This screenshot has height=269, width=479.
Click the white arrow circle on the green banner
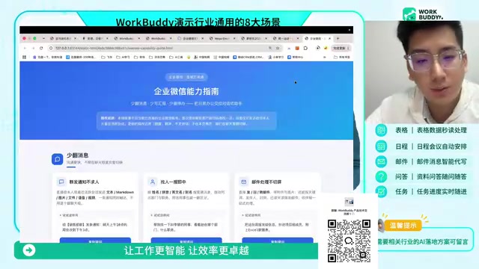(x=29, y=250)
